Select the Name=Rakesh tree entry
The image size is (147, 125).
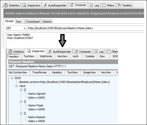point(37,117)
